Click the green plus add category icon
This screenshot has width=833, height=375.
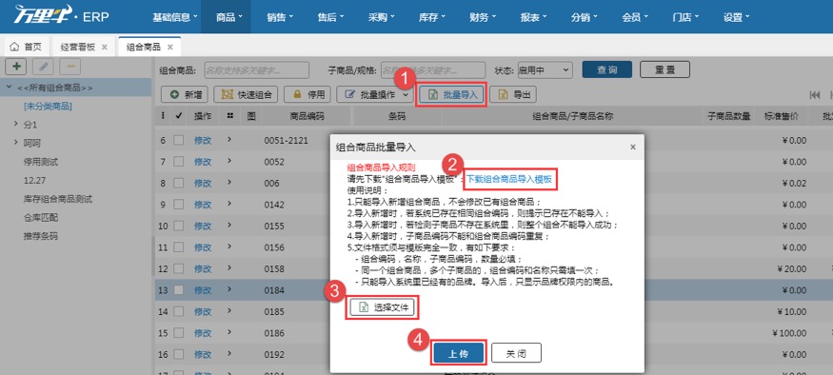(x=16, y=67)
